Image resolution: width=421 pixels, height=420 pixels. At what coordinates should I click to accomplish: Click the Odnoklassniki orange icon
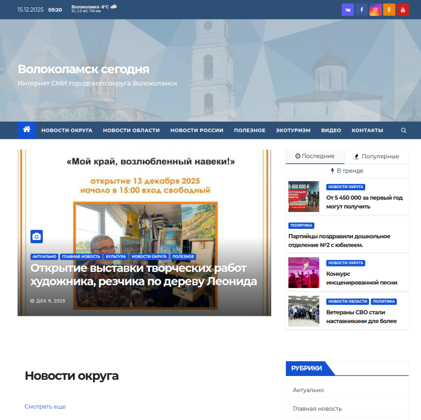[x=389, y=10]
